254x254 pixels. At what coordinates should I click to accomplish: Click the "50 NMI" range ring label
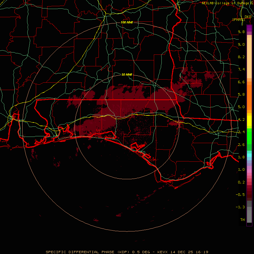pyautogui.click(x=127, y=75)
